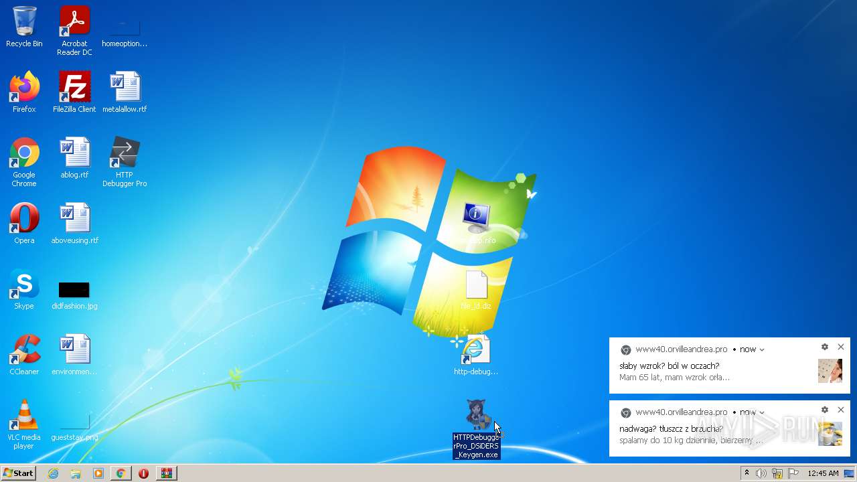Click the Show desktop button
The width and height of the screenshot is (857, 482).
(849, 473)
